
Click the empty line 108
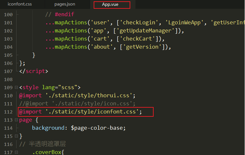coord(131,80)
